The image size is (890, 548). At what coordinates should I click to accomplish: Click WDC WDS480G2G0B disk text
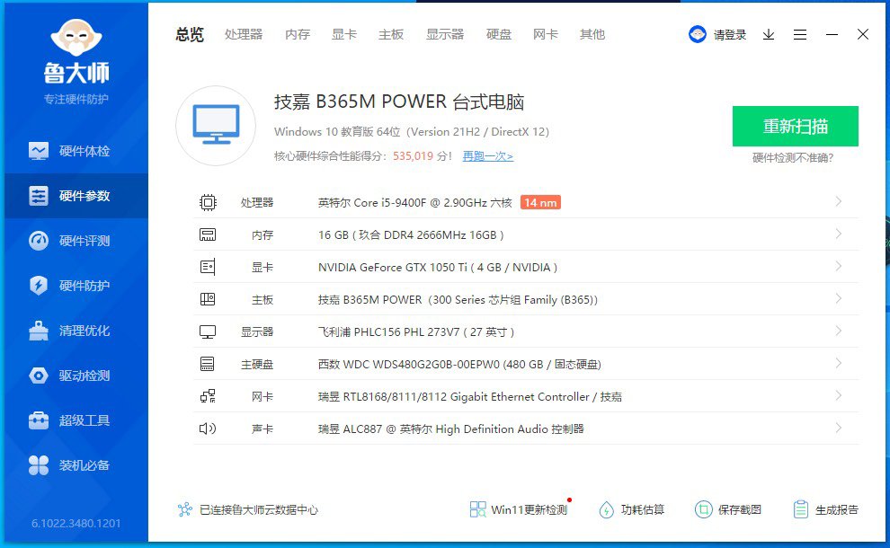(459, 364)
